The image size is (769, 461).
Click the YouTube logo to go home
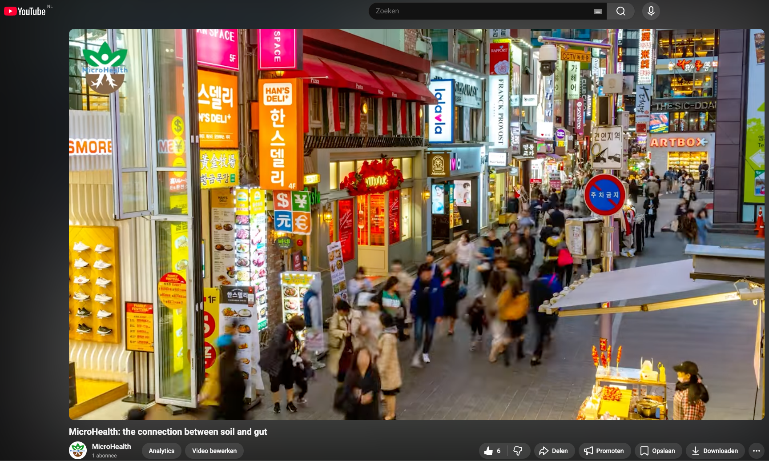25,11
